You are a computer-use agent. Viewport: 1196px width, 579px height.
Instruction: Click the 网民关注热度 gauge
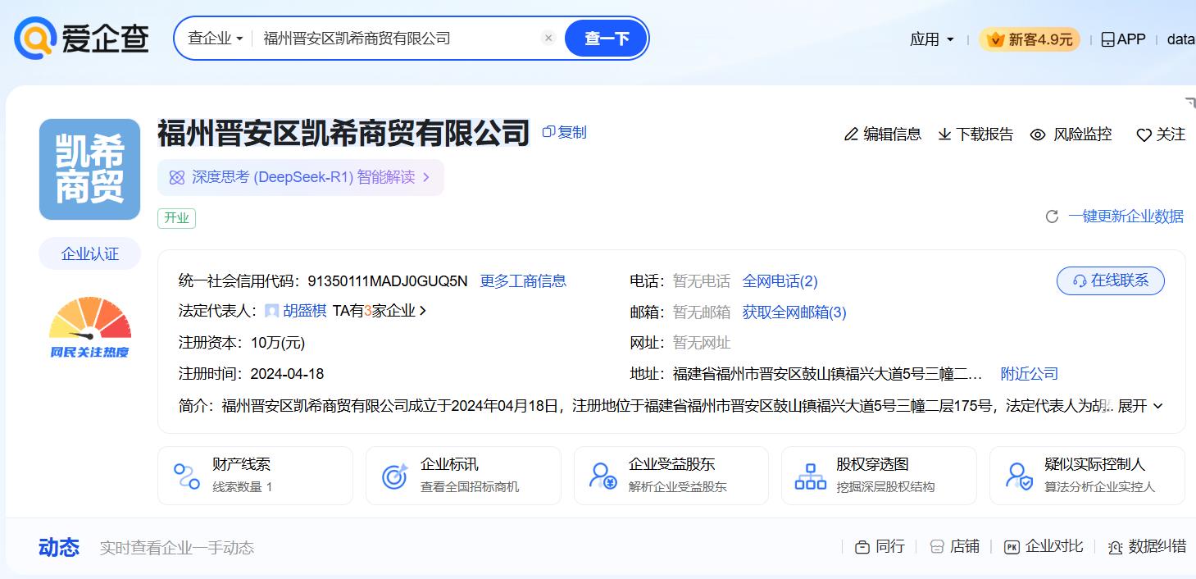click(90, 328)
